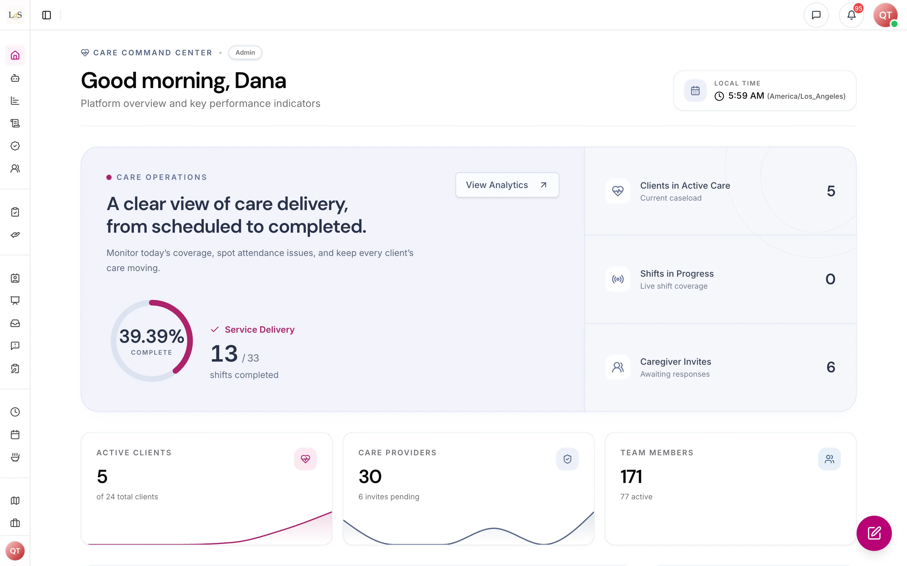Open the robot assistant icon in the sidebar
This screenshot has width=907, height=566.
pyautogui.click(x=15, y=78)
